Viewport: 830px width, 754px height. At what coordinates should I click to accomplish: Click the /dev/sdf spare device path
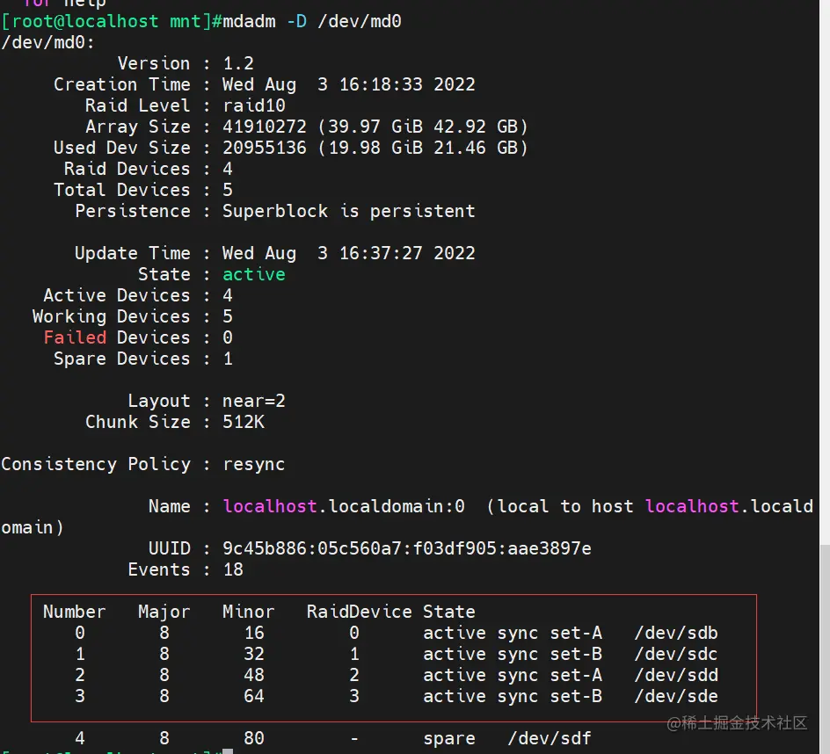[549, 738]
